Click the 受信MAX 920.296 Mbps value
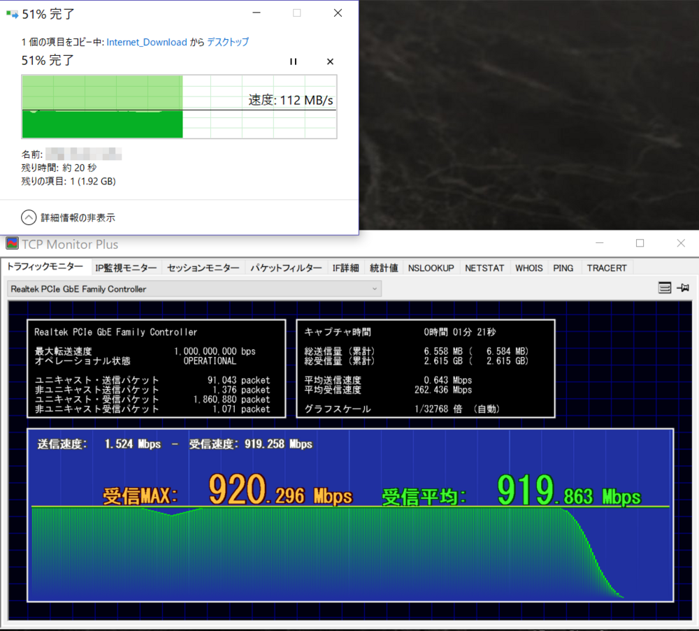This screenshot has height=631, width=699. tap(280, 490)
